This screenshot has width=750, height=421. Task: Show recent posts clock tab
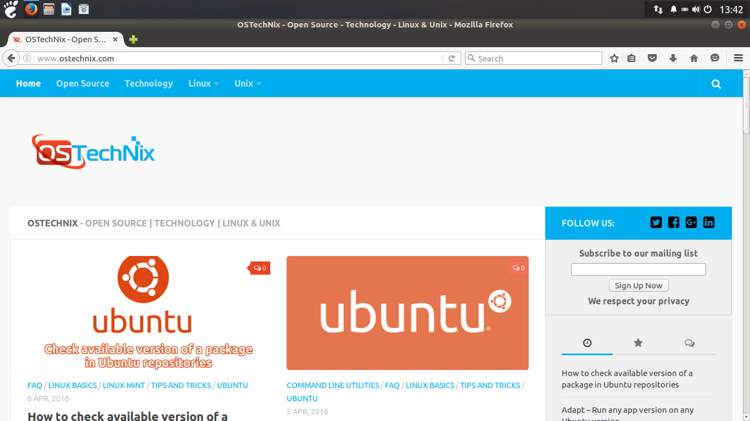tap(587, 343)
